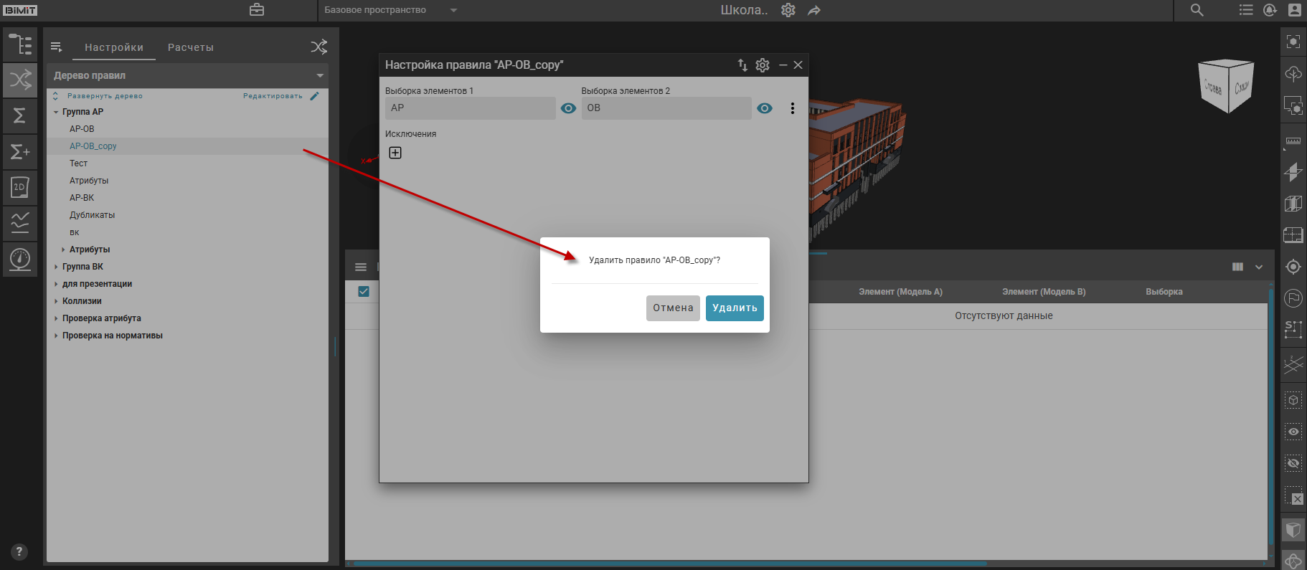Expand the Дерево правил dropdown
The height and width of the screenshot is (570, 1307).
pyautogui.click(x=320, y=75)
